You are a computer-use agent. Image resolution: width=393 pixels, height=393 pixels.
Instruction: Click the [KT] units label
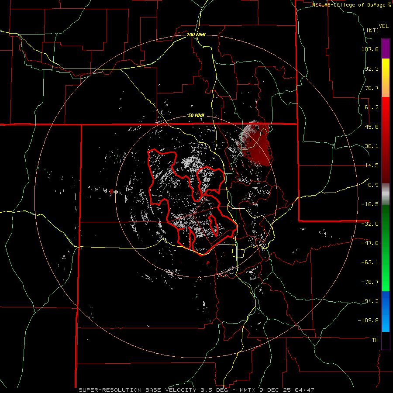click(372, 30)
